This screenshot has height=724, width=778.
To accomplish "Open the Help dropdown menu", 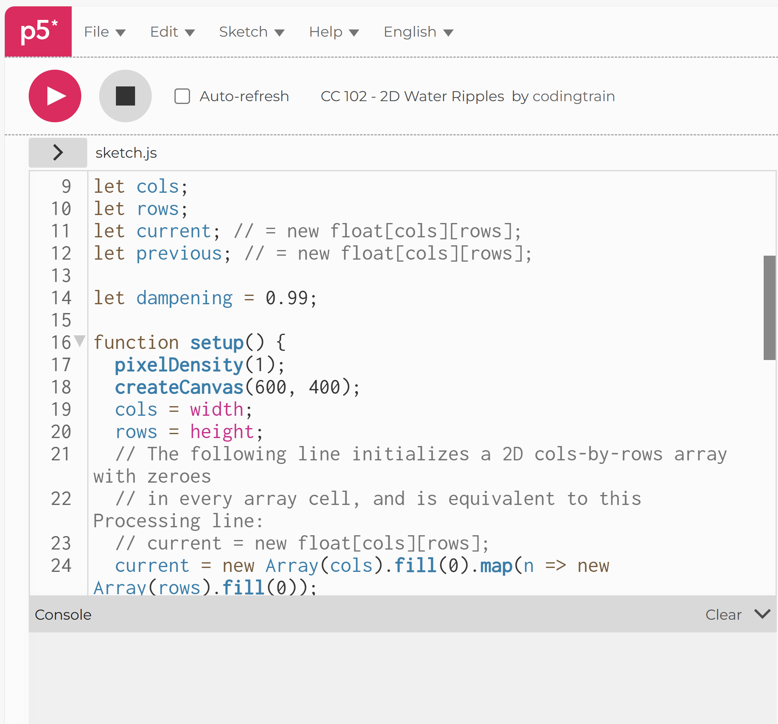I will 334,32.
